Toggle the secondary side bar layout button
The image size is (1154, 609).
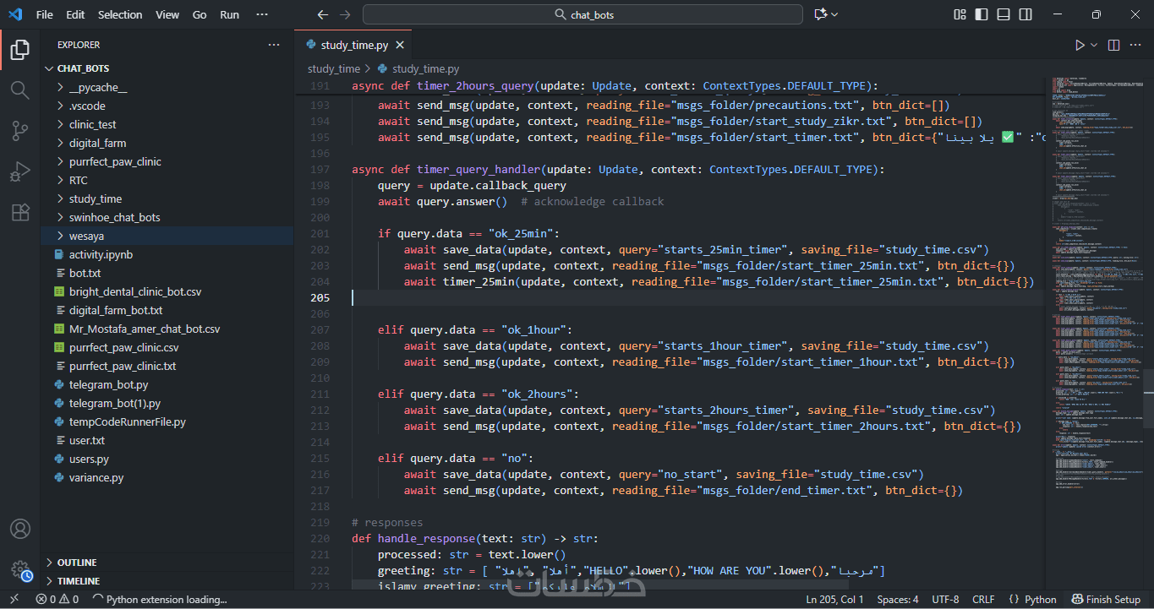pos(1025,14)
